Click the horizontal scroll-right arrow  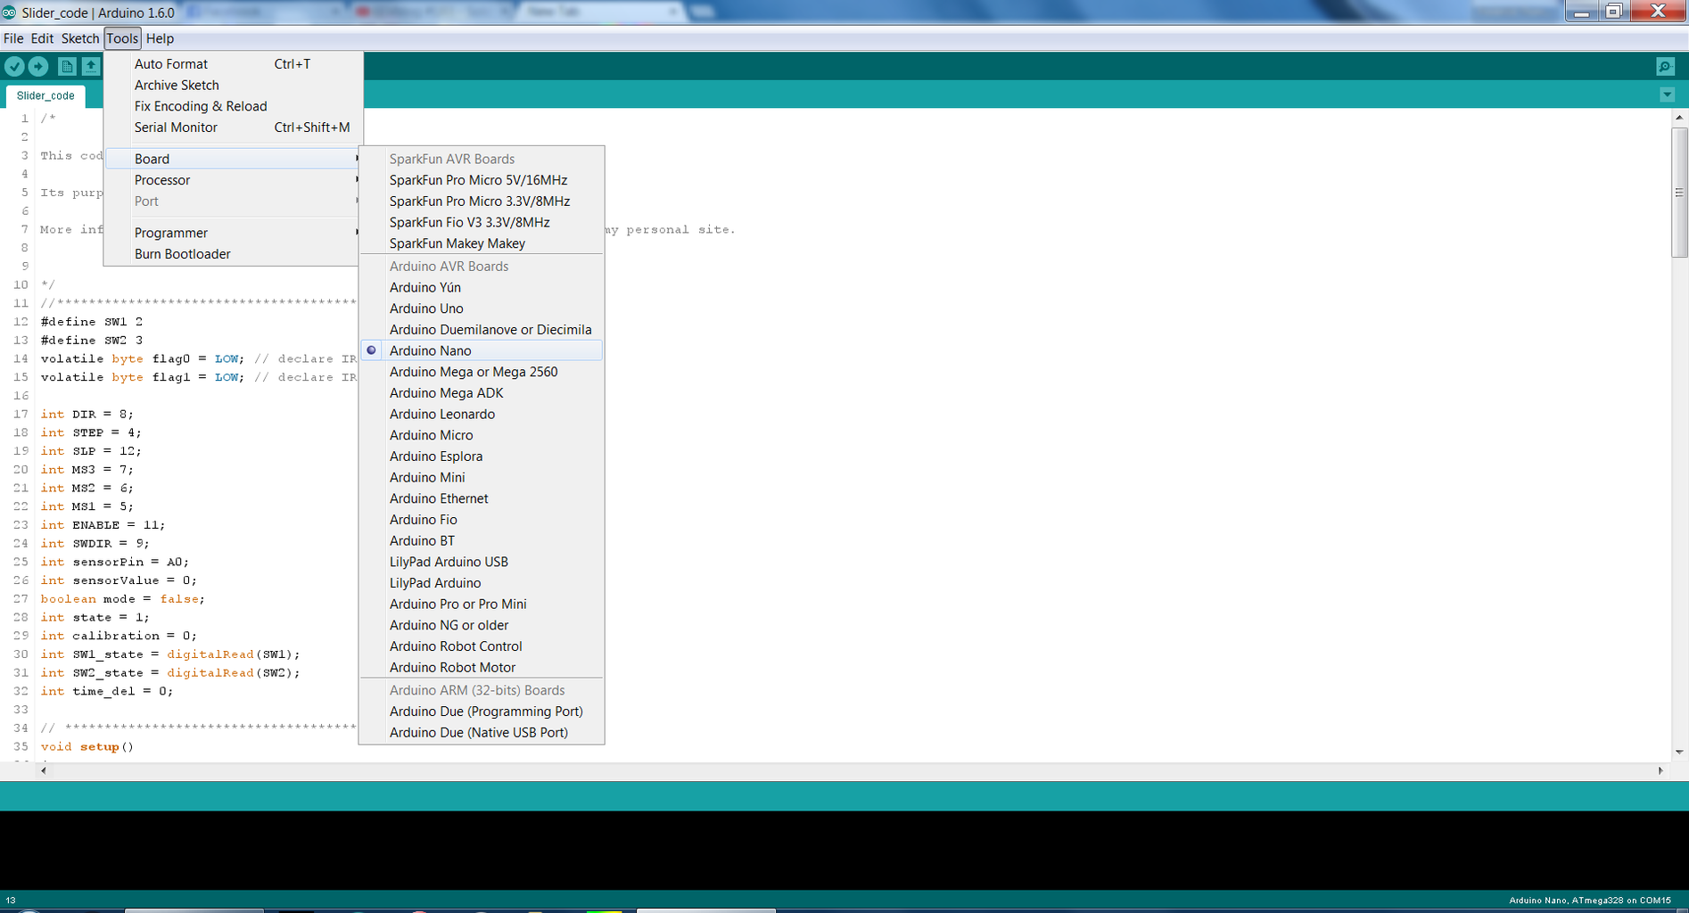coord(1660,770)
